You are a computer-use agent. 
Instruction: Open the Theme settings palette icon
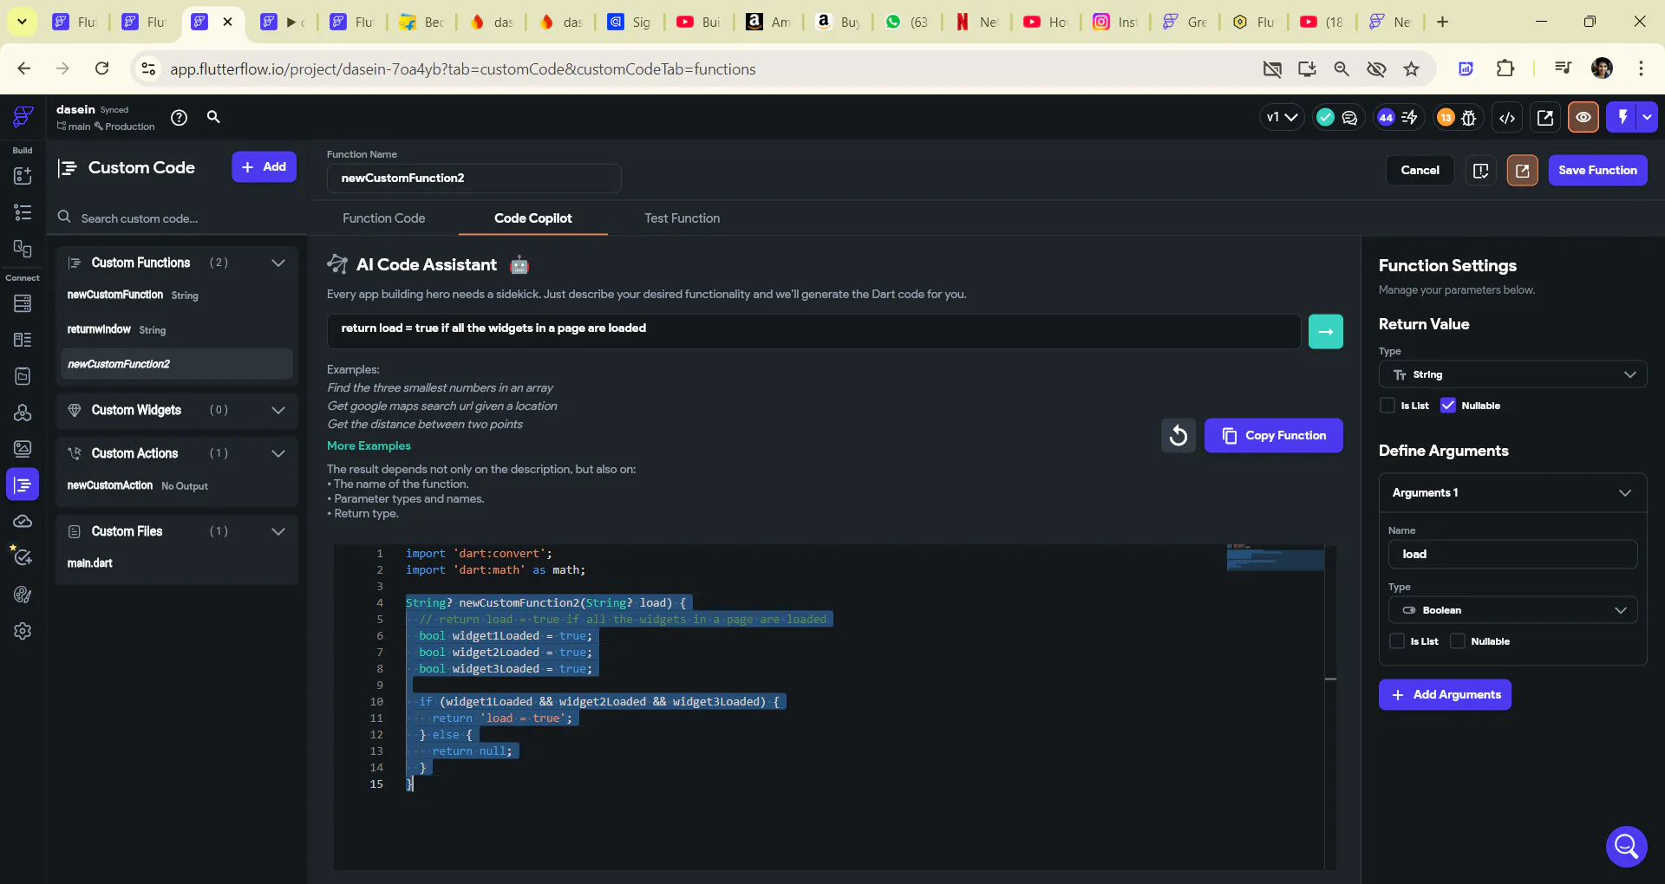23,595
